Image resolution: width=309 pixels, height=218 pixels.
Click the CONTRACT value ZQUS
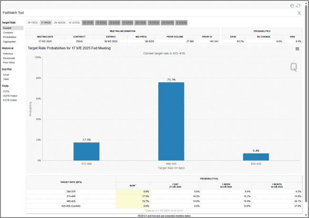tap(79, 41)
